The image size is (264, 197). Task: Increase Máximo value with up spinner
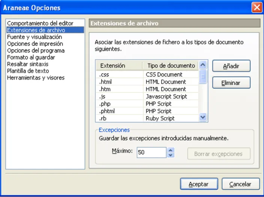tap(171, 150)
